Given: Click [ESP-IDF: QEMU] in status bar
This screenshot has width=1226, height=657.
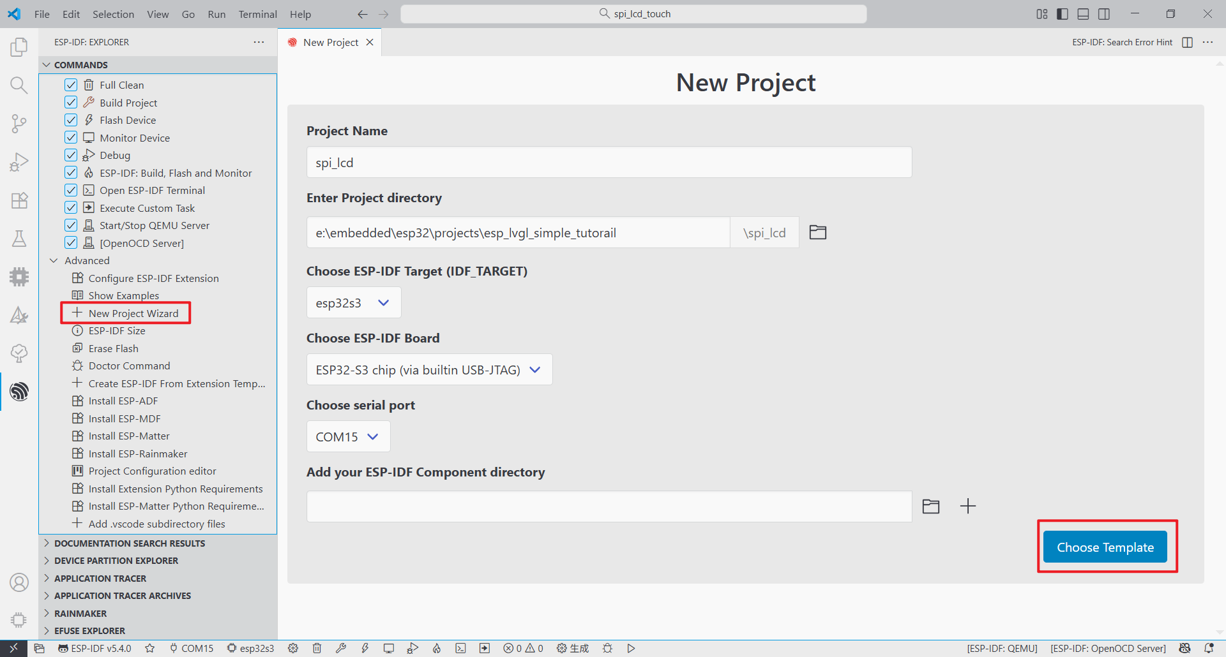Looking at the screenshot, I should [x=1002, y=648].
